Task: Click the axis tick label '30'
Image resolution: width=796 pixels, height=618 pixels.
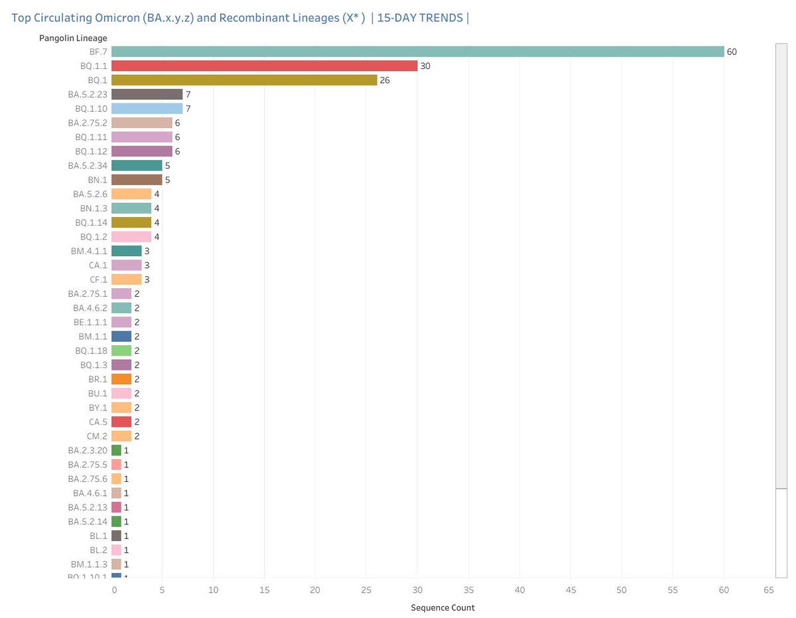Action: tap(417, 589)
